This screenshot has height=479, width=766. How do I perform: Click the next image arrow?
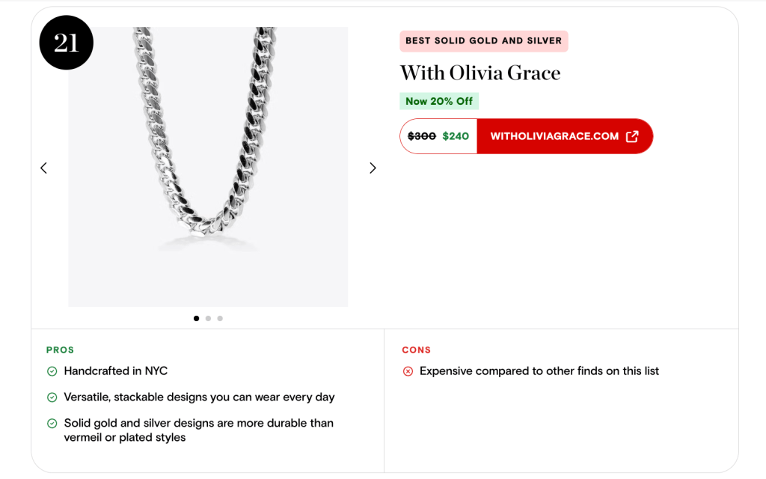click(x=373, y=168)
